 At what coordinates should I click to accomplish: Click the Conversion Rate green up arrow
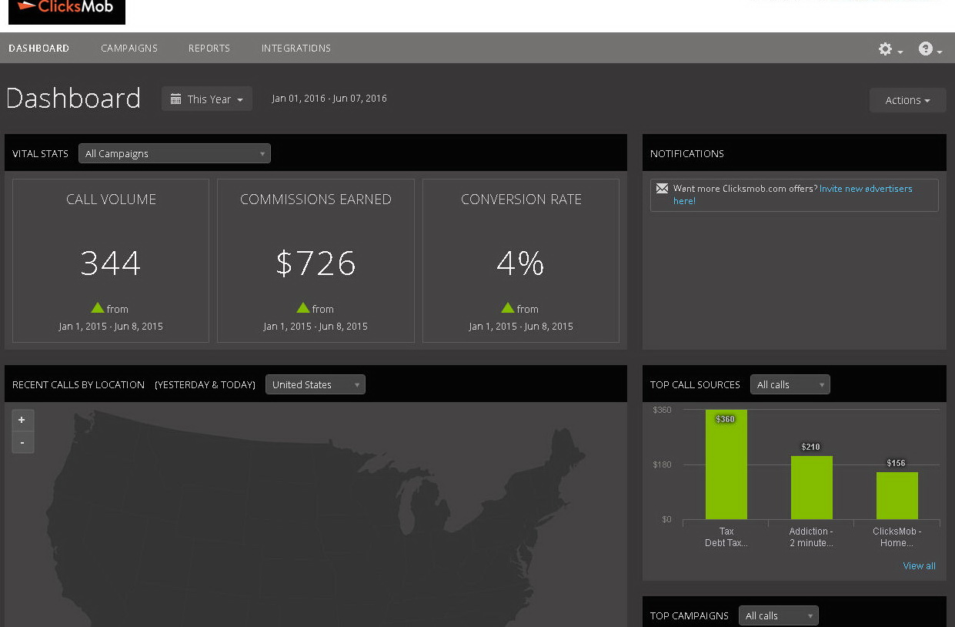[508, 307]
